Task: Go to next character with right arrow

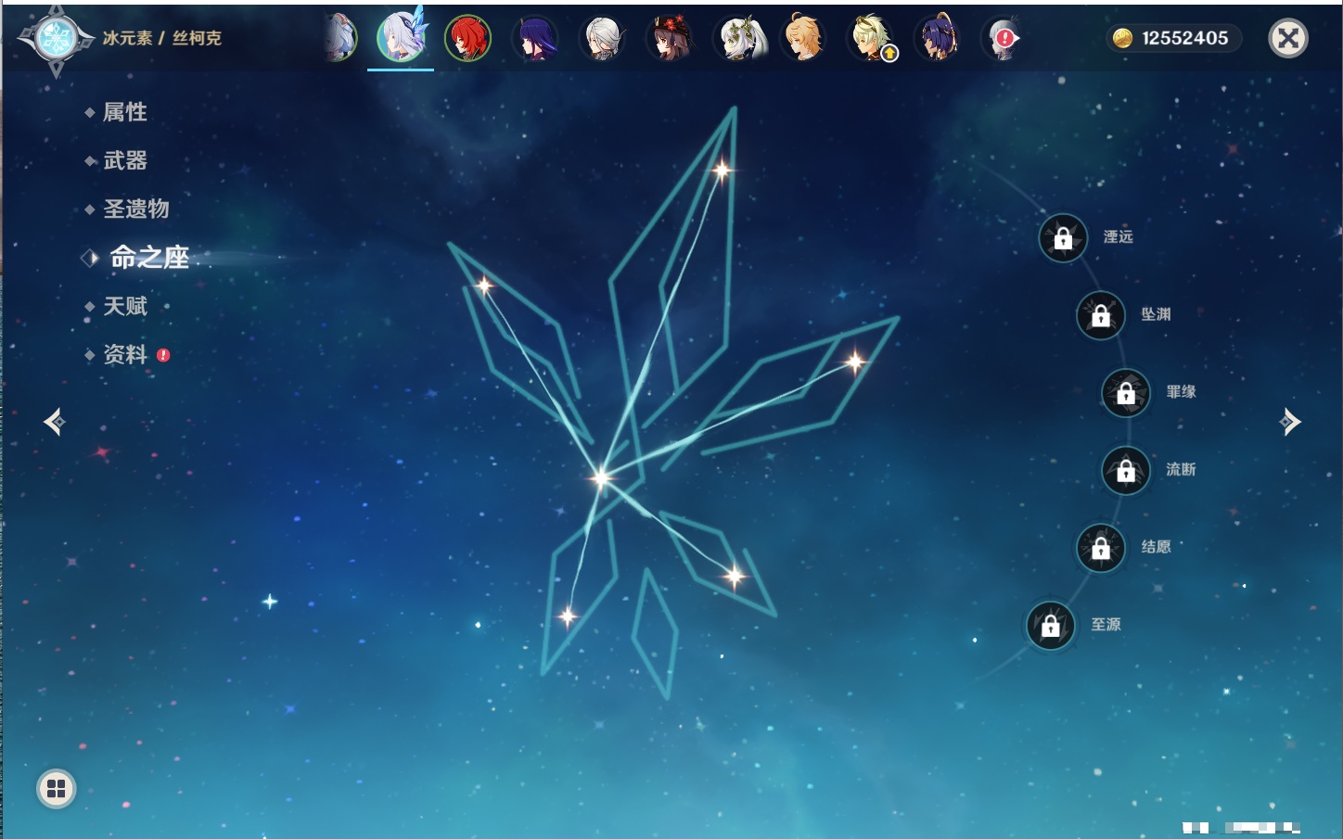Action: coord(1290,422)
